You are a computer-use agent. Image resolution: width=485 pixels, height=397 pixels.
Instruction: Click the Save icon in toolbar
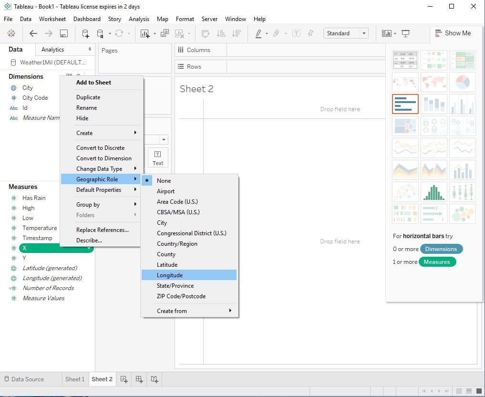[64, 33]
